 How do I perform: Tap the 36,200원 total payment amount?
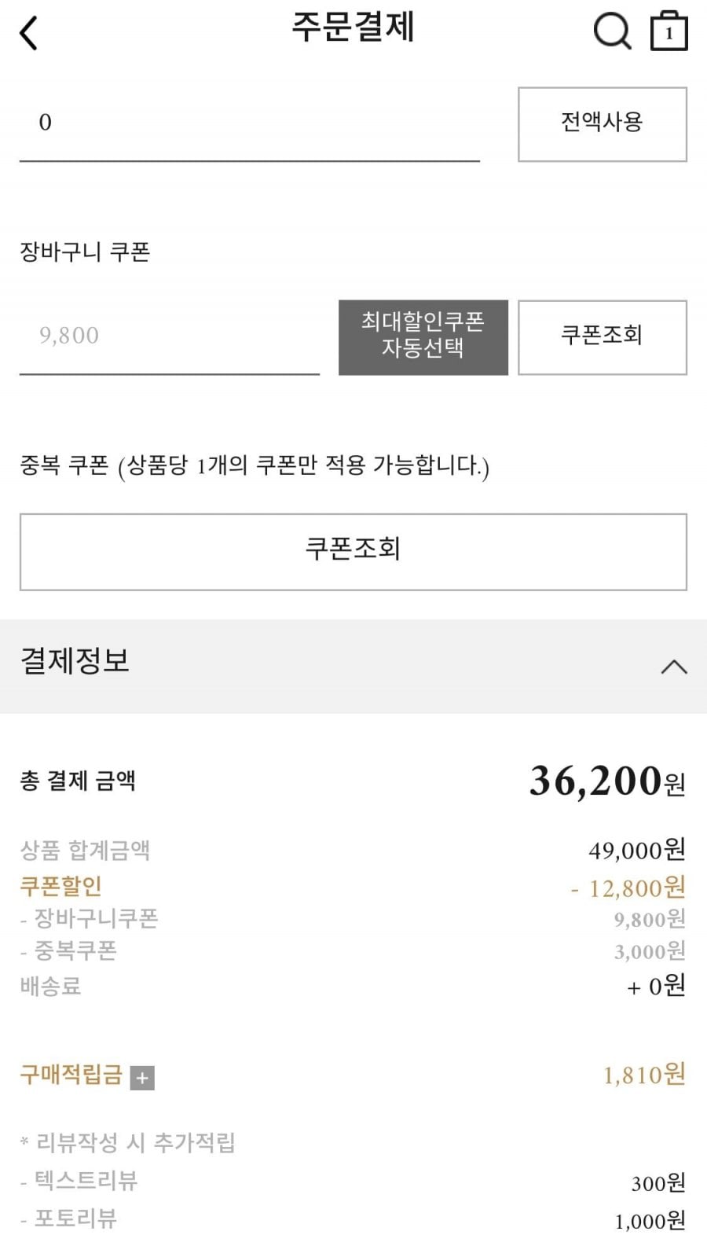[606, 781]
